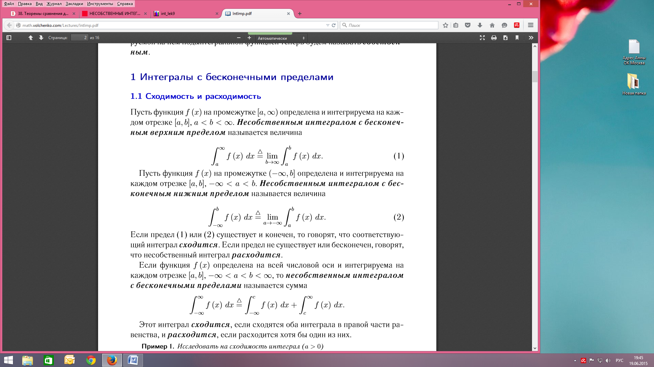
Task: Show hidden tray icons arrow
Action: tap(575, 361)
